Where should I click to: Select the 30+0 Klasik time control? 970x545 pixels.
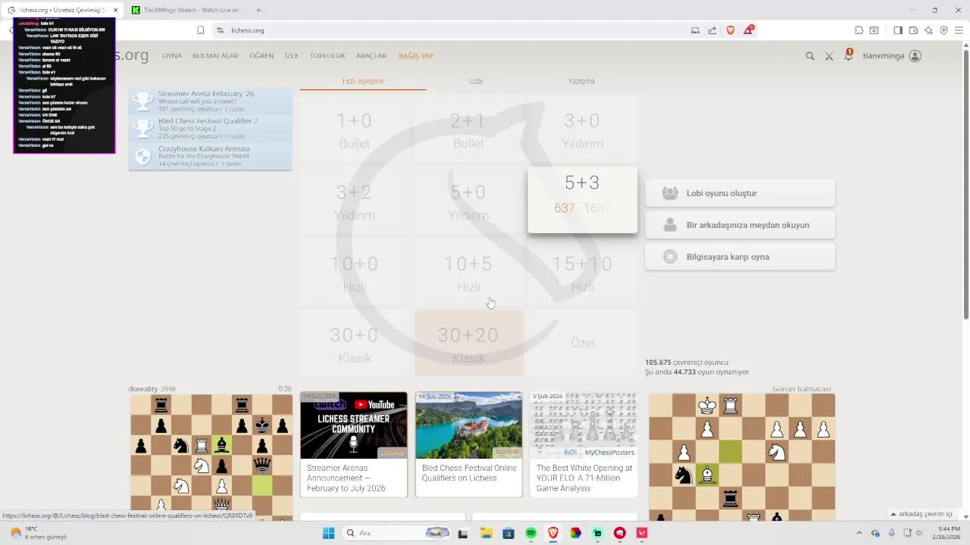[354, 344]
